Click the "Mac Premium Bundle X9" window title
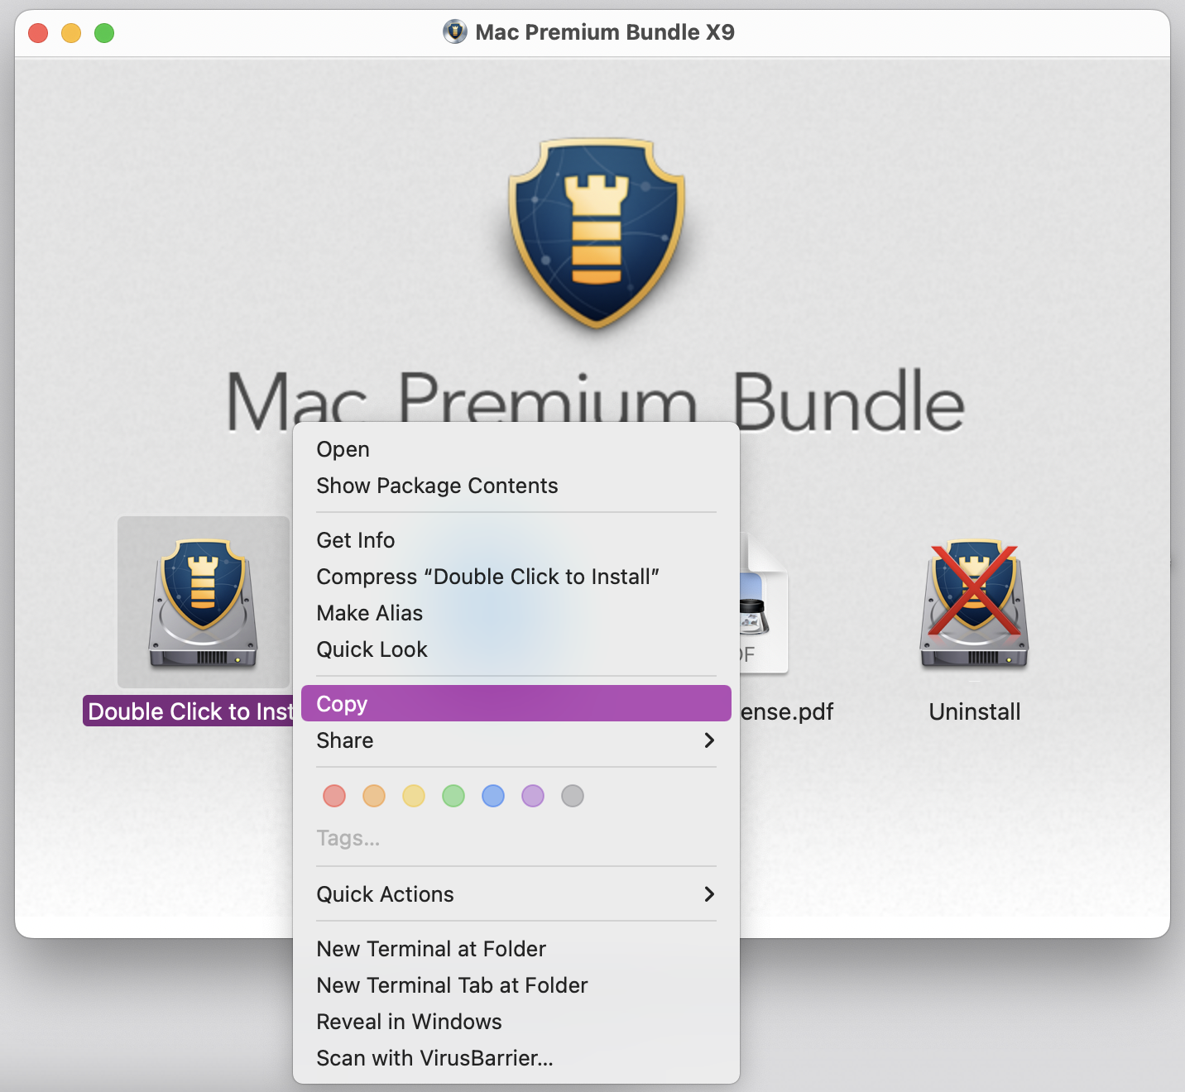 (x=605, y=32)
